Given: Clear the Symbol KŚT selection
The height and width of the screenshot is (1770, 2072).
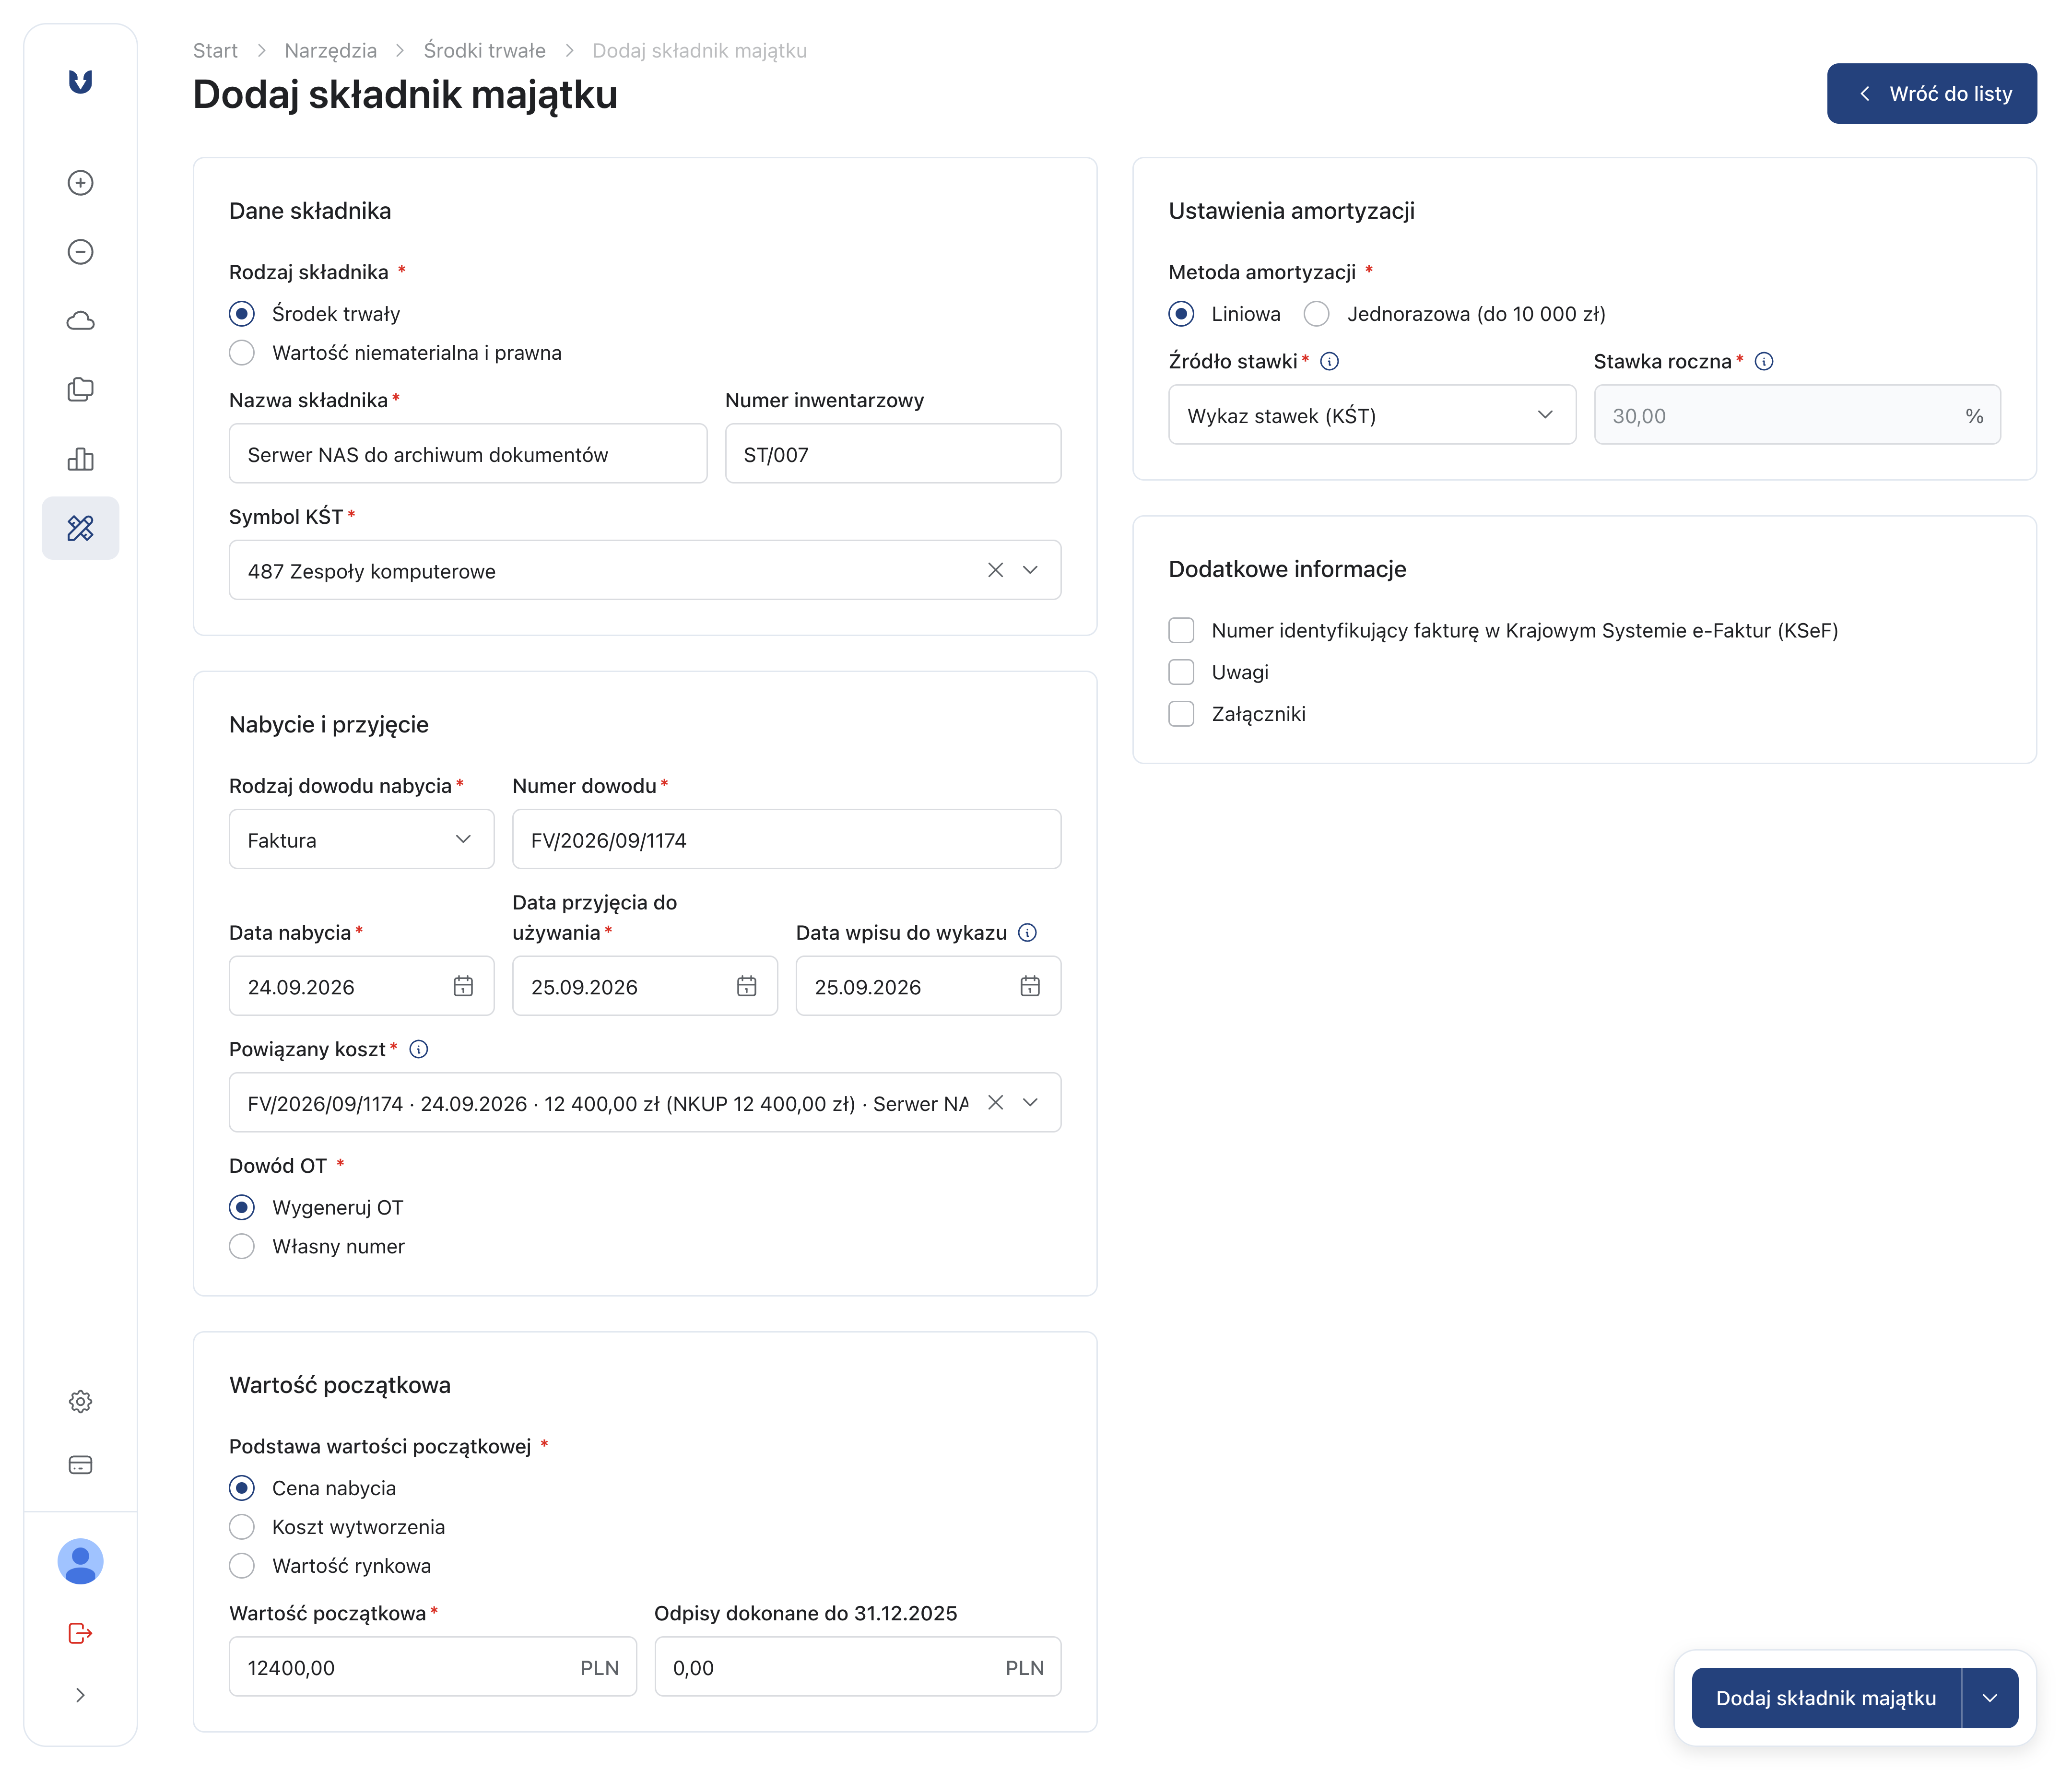Looking at the screenshot, I should point(995,570).
